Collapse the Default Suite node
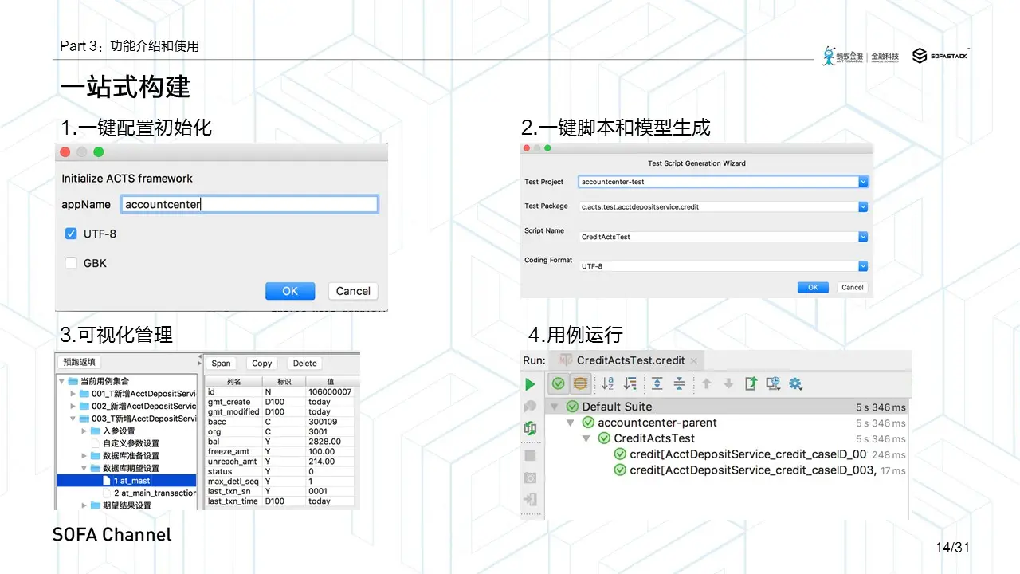Image resolution: width=1020 pixels, height=574 pixels. click(x=555, y=407)
